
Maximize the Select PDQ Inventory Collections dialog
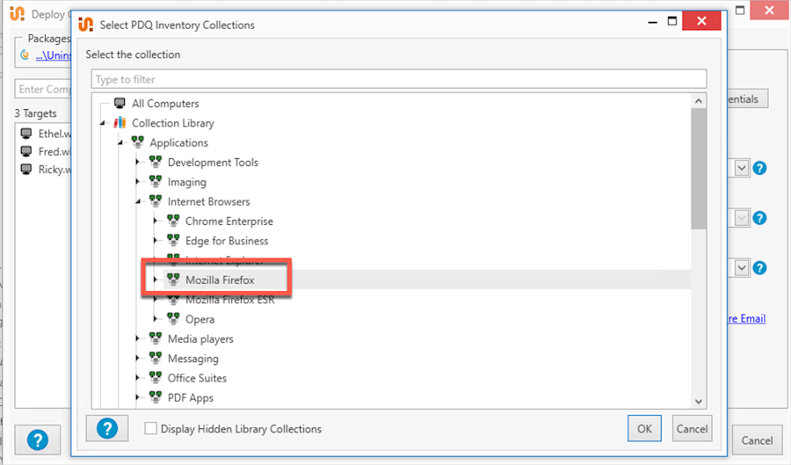(672, 21)
